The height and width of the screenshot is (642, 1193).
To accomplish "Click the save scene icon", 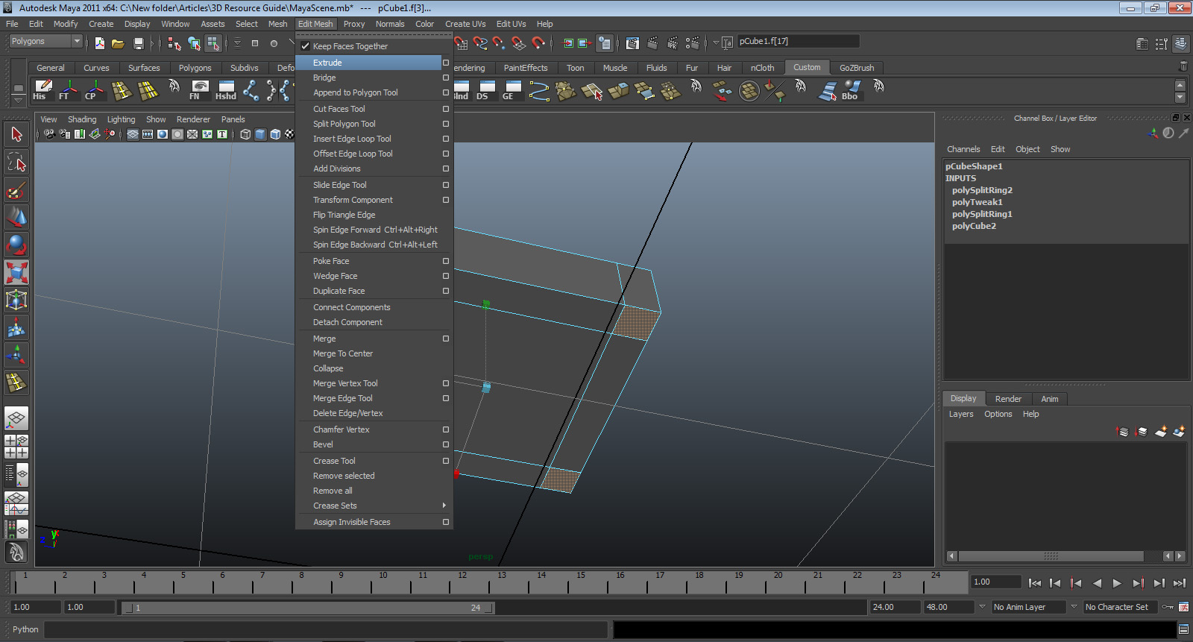I will [138, 44].
